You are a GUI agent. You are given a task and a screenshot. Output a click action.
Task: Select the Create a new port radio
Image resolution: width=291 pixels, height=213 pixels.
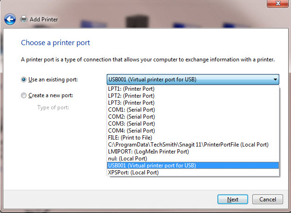pos(24,95)
